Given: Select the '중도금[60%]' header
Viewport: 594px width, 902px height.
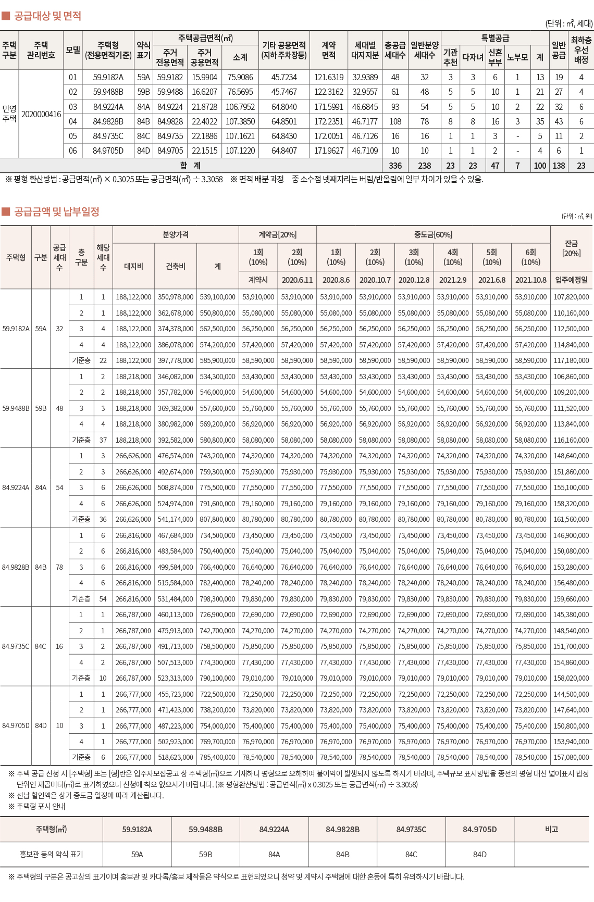Looking at the screenshot, I should coord(434,235).
